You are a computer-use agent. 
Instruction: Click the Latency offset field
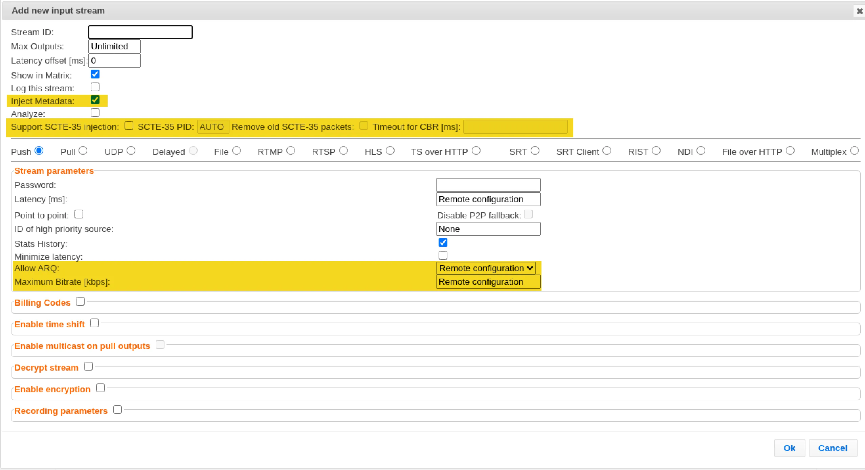(x=114, y=61)
